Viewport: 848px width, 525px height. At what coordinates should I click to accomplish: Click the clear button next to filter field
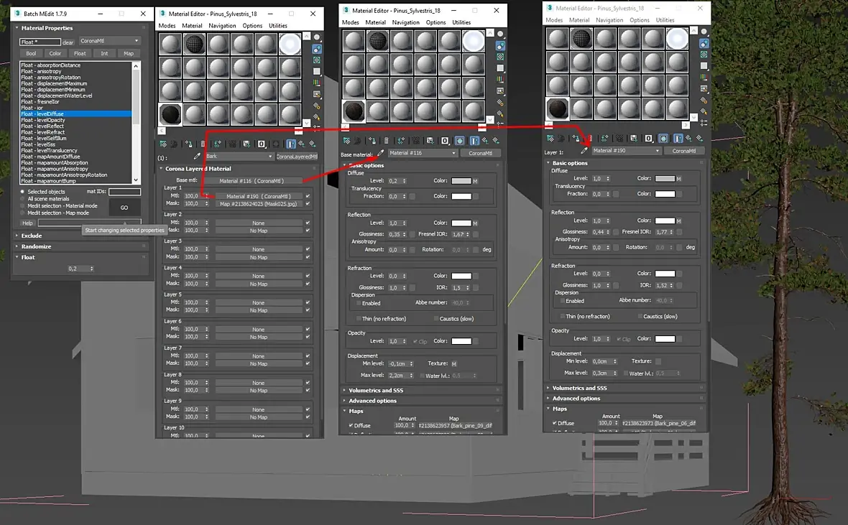click(x=68, y=42)
